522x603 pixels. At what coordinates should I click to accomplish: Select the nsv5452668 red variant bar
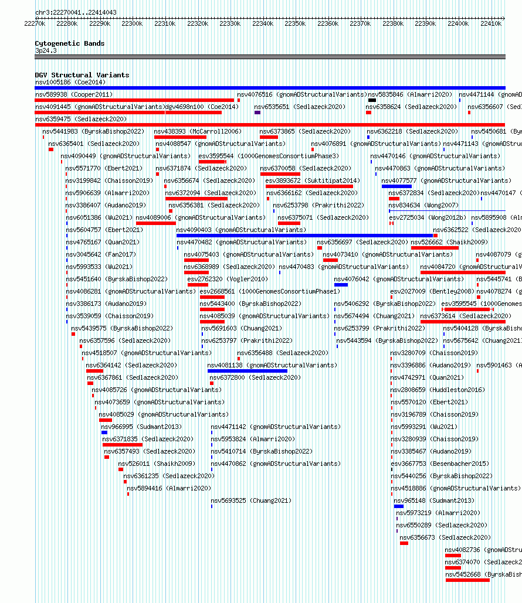(x=467, y=580)
